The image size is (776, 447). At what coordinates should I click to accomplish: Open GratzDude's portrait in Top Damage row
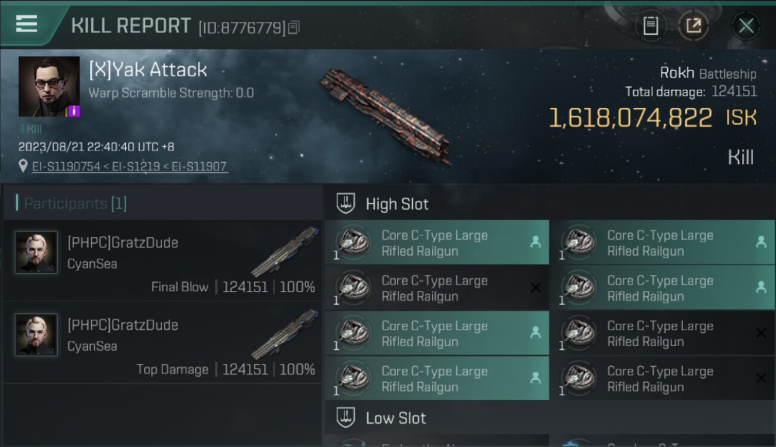tap(36, 334)
